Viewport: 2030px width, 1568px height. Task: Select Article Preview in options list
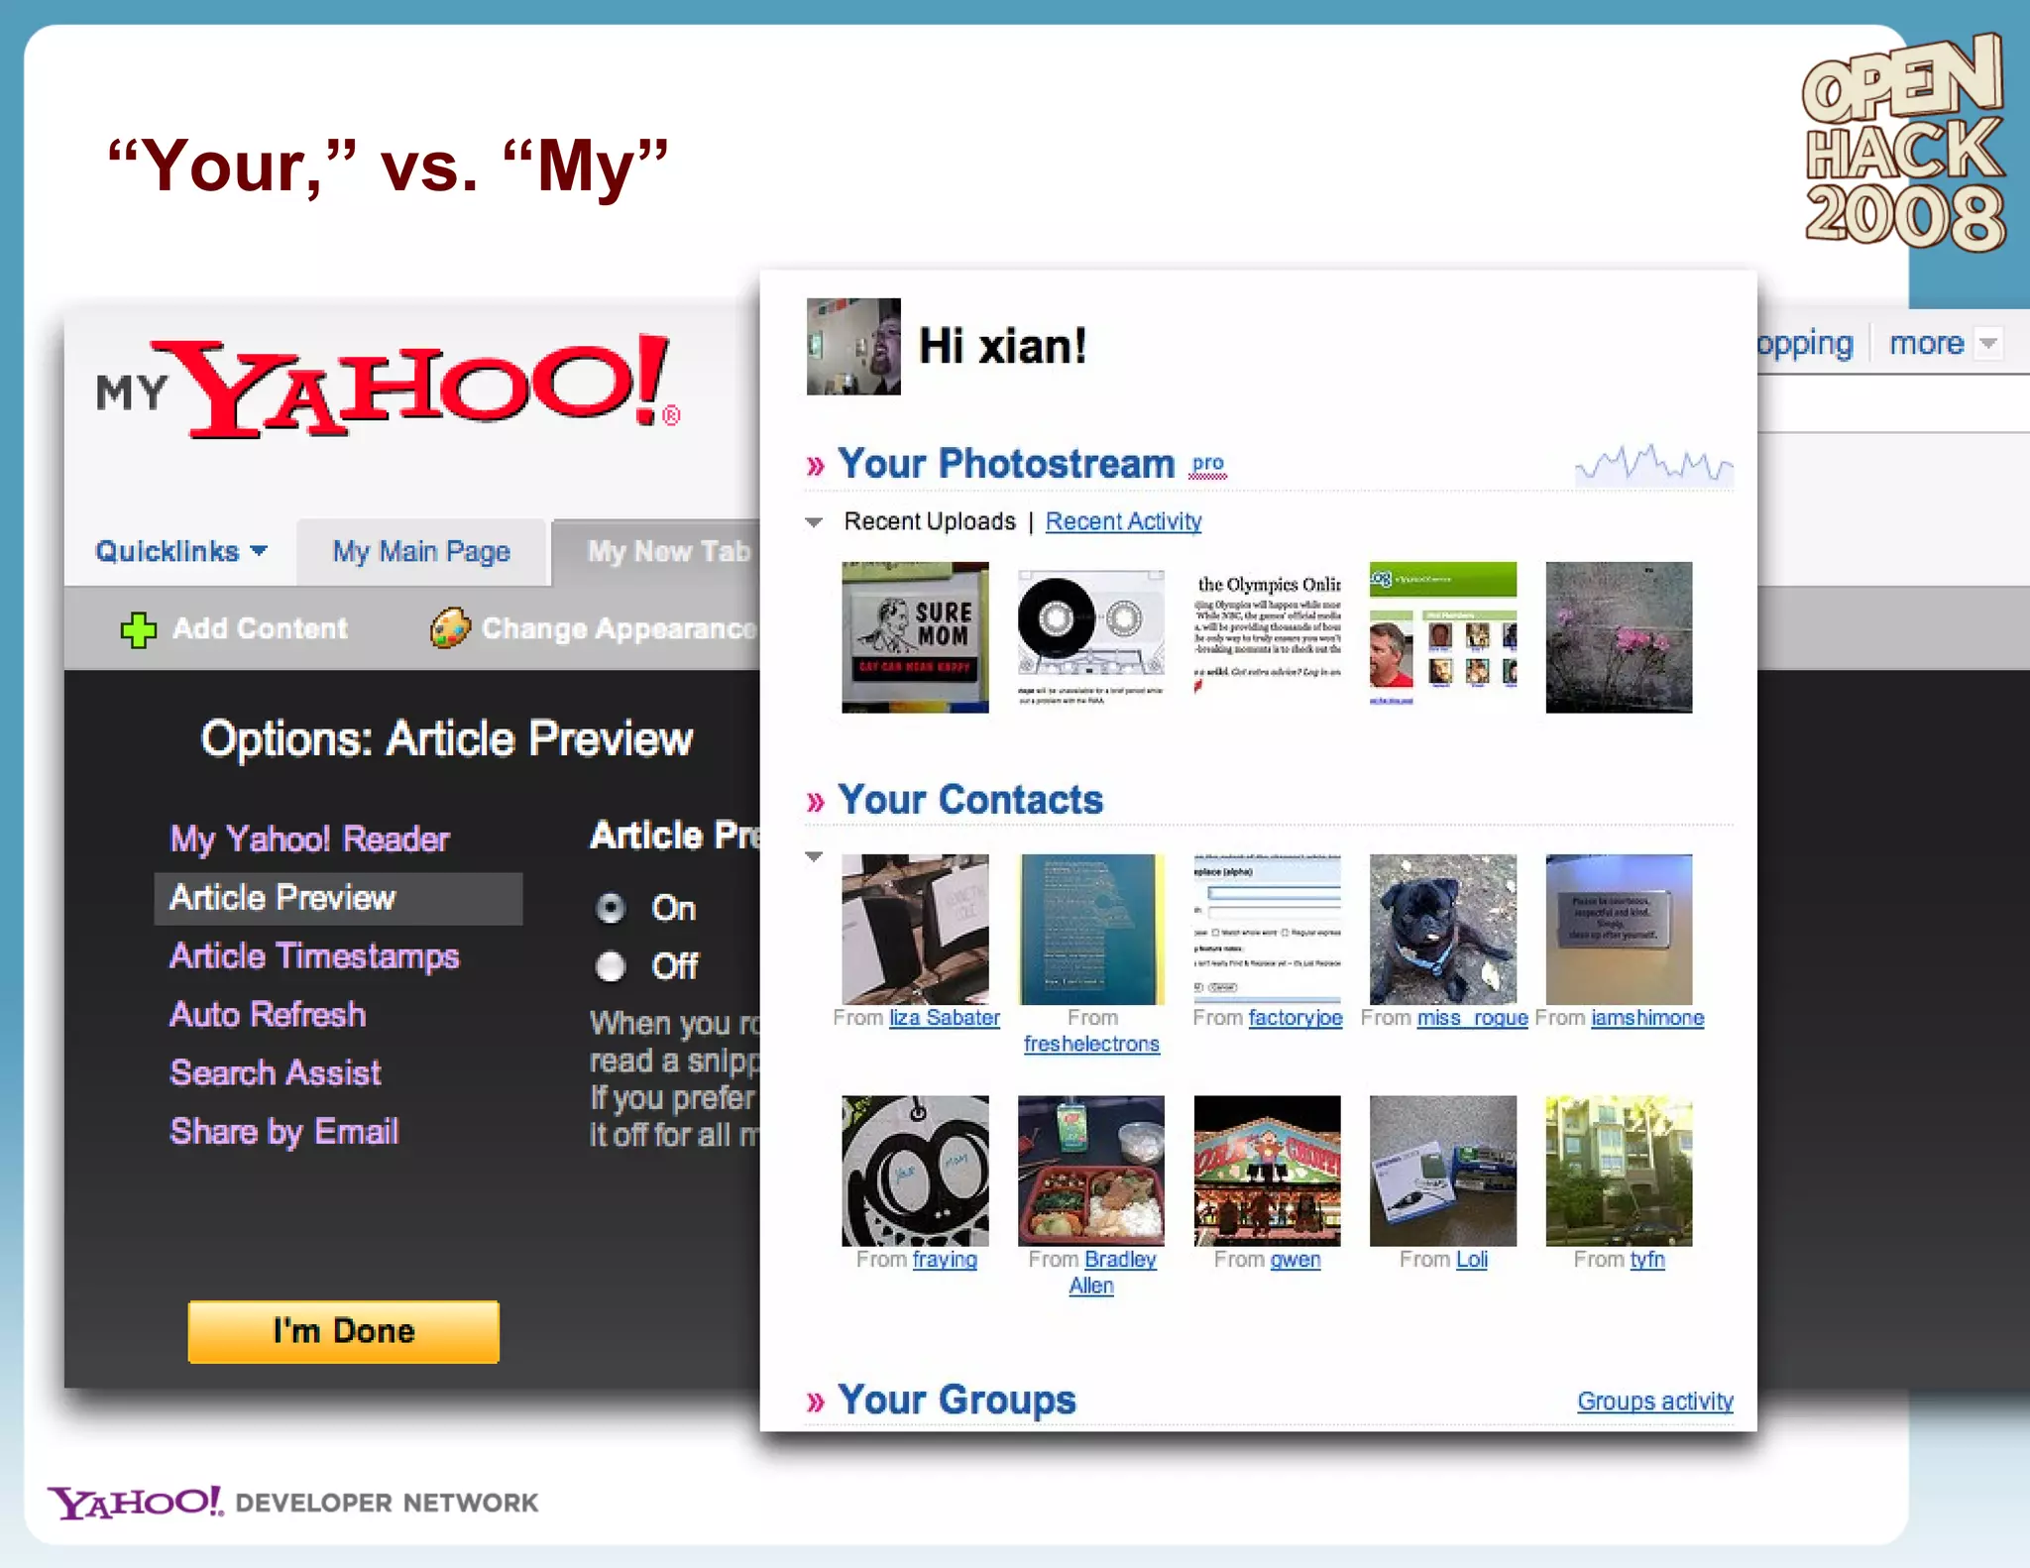pos(338,898)
